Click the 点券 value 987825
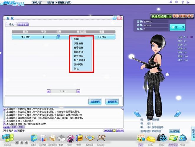Screen dimensions: 195x147 148,25
